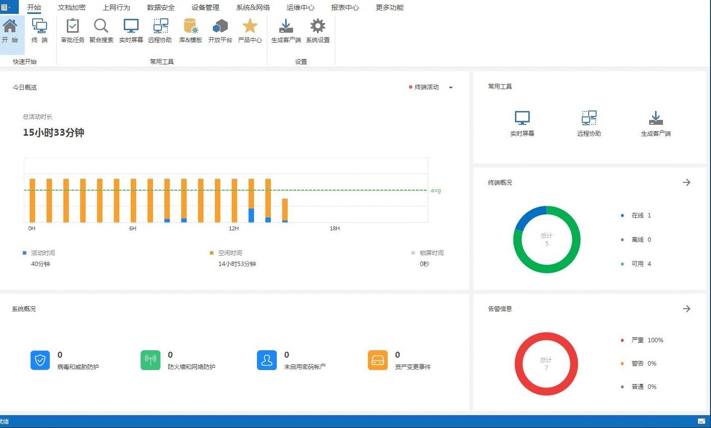Viewport: 711px width, 428px height.
Task: Switch to the 开始 ribbon tab
Action: (34, 7)
